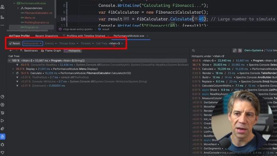Click the second icon before Own+System
This screenshot has height=156, width=277.
coord(240,51)
